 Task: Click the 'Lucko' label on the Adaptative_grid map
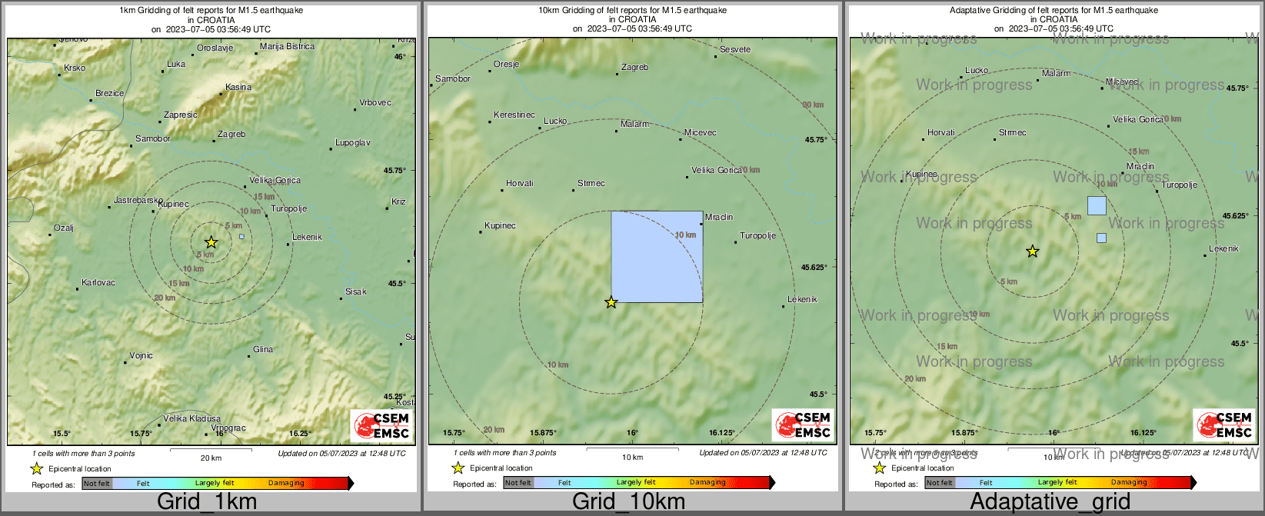(977, 71)
